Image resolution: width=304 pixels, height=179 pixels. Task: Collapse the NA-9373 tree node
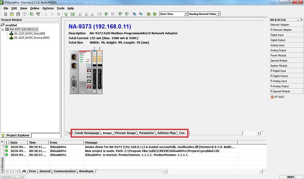click(3, 30)
